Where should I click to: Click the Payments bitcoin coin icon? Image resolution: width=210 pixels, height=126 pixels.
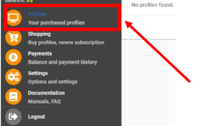click(13, 57)
